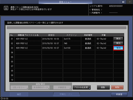The width and height of the screenshot is (133, 100).
Task: Select empty row number 06
Action: pyautogui.click(x=12, y=62)
